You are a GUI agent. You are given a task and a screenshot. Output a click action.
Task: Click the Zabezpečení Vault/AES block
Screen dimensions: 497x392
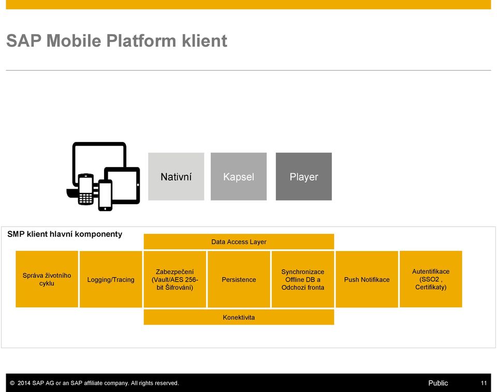click(x=175, y=279)
